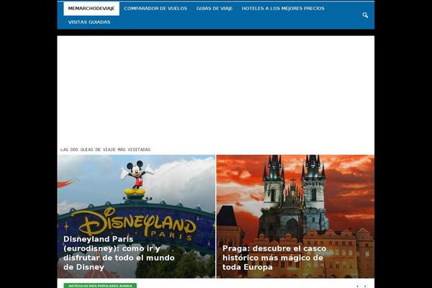This screenshot has width=432, height=288.
Task: Open Hoteles a los Mejores Precios
Action: 283,9
